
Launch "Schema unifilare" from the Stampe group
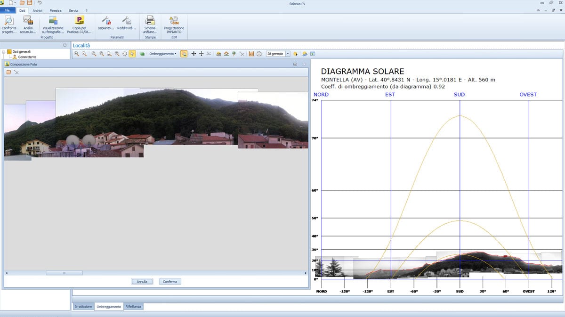(150, 24)
